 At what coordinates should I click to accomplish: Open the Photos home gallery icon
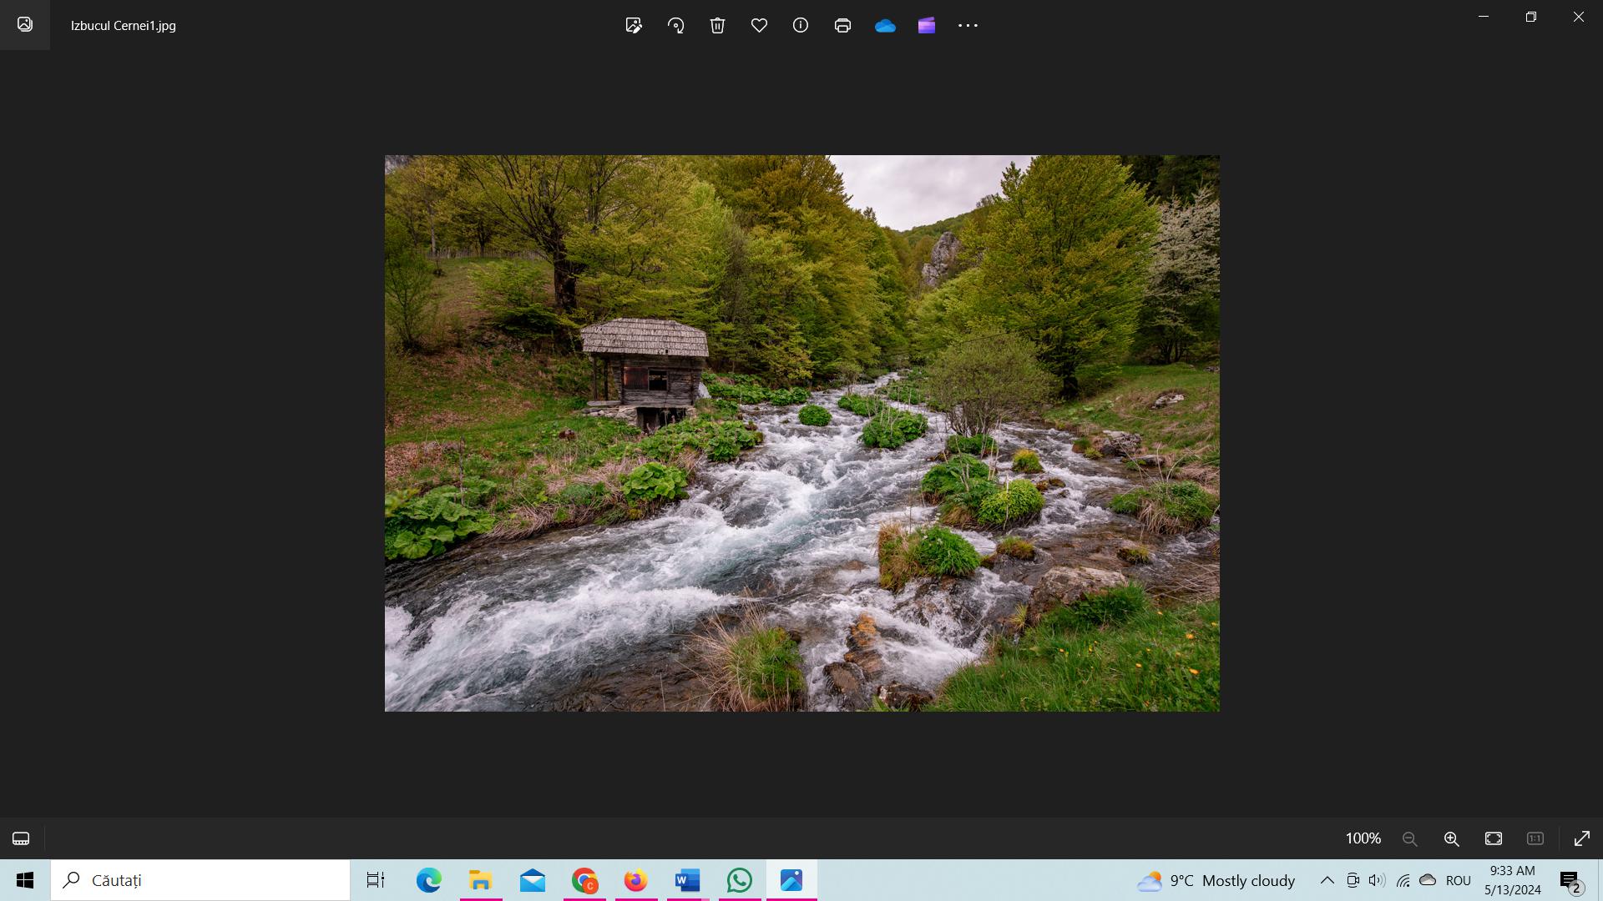click(25, 25)
